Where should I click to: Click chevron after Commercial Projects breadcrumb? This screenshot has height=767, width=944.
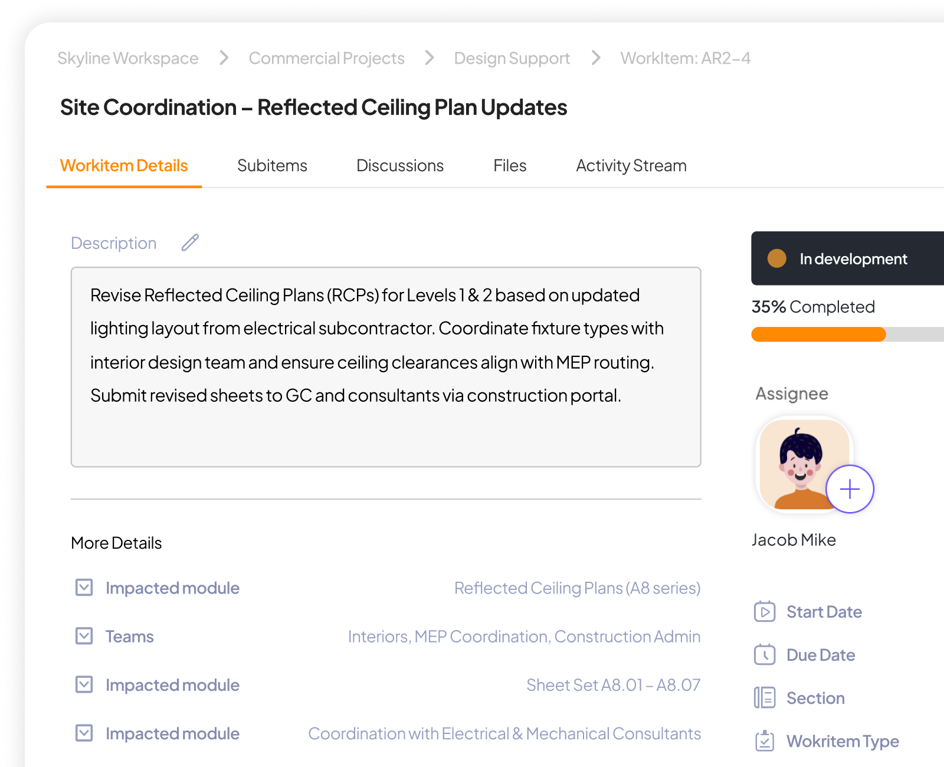pos(430,58)
